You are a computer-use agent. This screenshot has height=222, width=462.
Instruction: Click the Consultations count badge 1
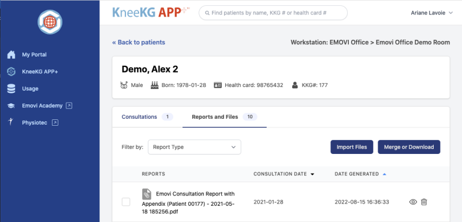coord(167,116)
